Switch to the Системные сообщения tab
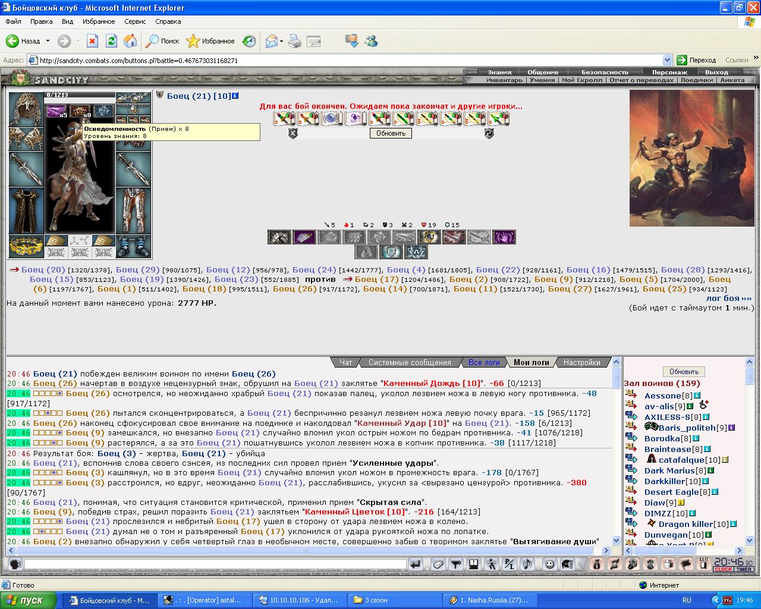Image resolution: width=761 pixels, height=609 pixels. coord(410,362)
